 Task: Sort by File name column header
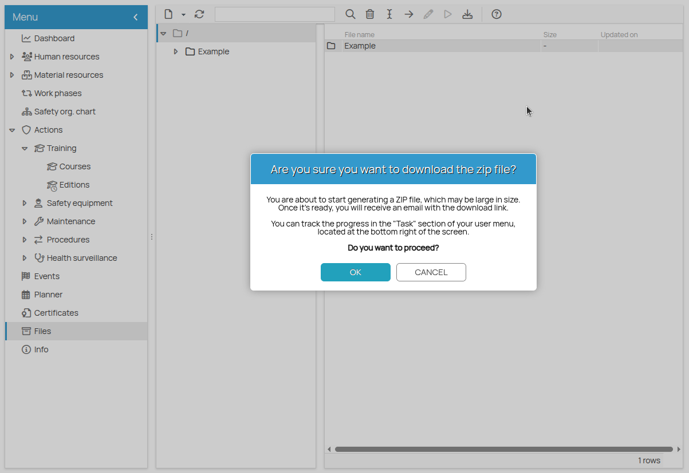(360, 35)
